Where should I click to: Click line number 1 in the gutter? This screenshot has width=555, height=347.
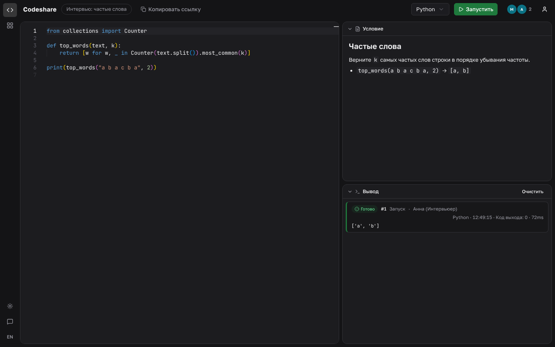[x=35, y=31]
